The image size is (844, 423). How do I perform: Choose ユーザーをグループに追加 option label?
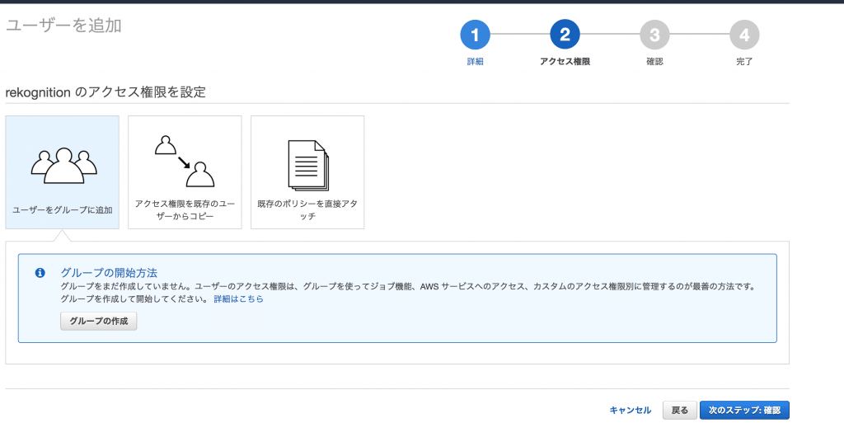63,209
